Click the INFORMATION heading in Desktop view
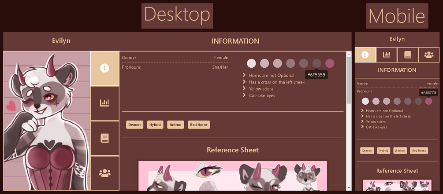The height and width of the screenshot is (194, 443). [235, 41]
